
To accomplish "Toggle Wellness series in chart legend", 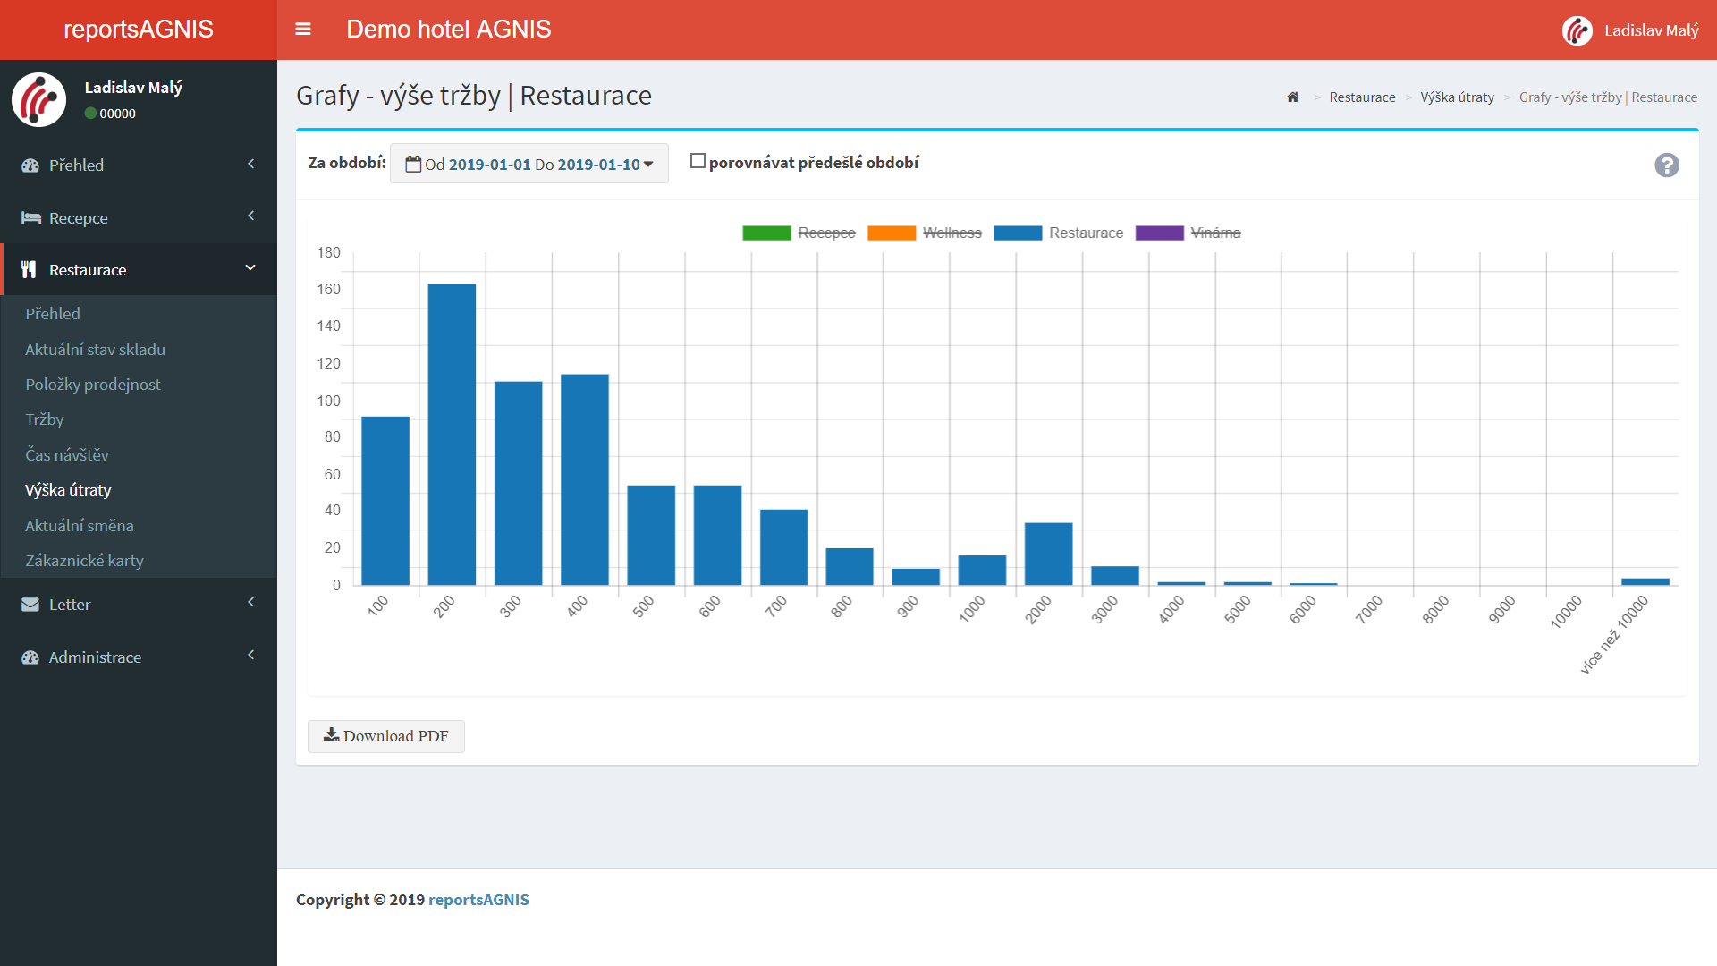I will tap(952, 233).
